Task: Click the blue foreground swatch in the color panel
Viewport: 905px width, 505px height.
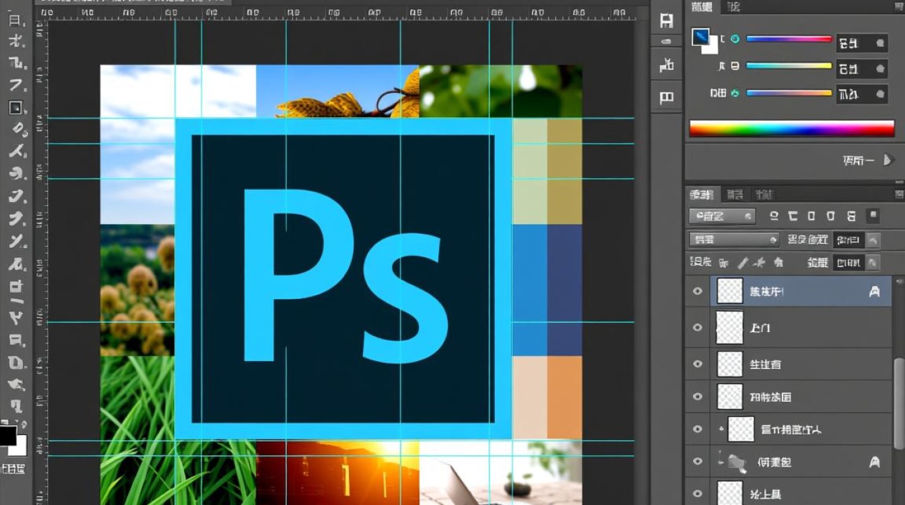Action: pyautogui.click(x=700, y=37)
